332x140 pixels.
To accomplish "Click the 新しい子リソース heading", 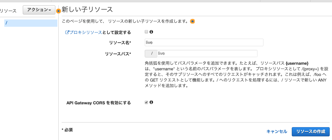I will pos(87,10).
